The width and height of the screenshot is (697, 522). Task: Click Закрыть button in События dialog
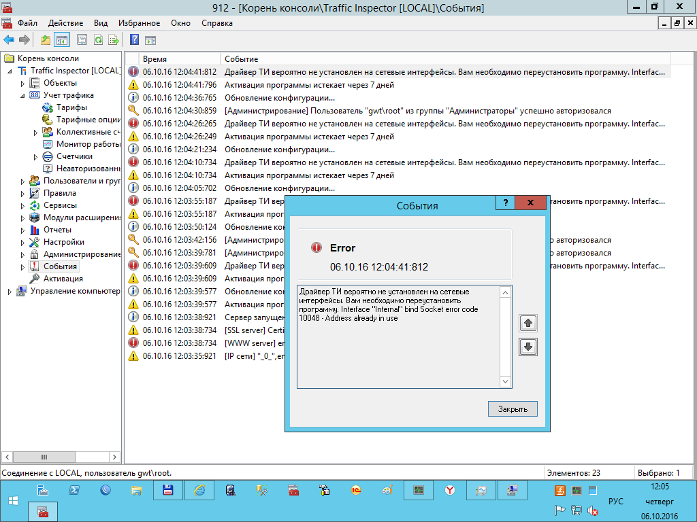point(513,408)
